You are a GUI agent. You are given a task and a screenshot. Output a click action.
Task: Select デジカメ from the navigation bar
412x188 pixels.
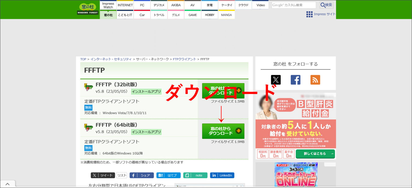[x=159, y=5]
